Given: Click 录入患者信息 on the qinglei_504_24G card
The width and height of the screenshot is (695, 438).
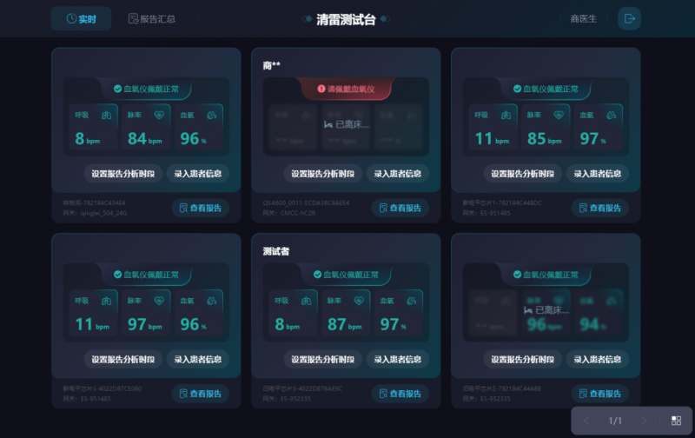Looking at the screenshot, I should [198, 173].
